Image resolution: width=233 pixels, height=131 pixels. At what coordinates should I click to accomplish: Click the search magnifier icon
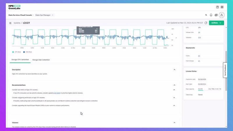(206, 15)
